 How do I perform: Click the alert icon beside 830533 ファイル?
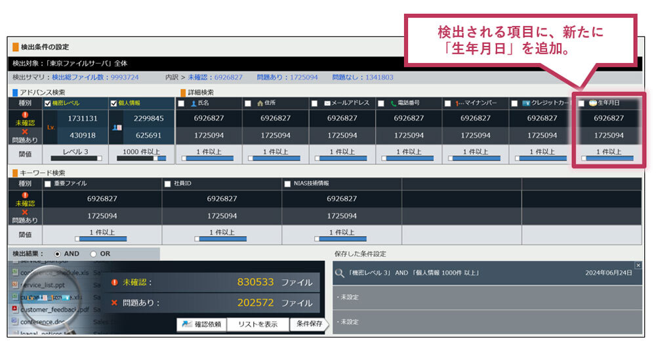coord(115,282)
